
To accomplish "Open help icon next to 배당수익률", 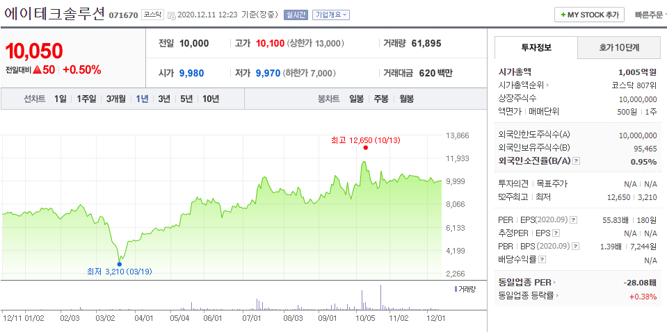I will [543, 259].
